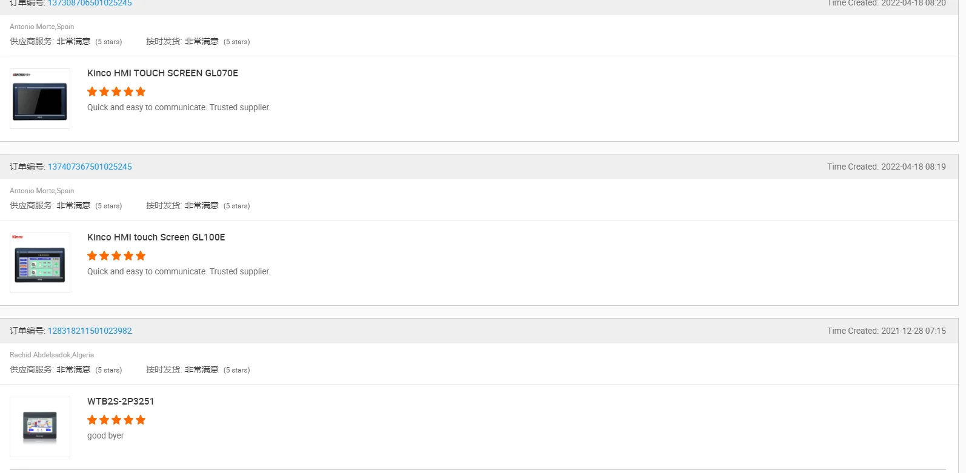This screenshot has height=473, width=966.
Task: Click second star of WTB2S-2P3251 rating
Action: (x=104, y=420)
